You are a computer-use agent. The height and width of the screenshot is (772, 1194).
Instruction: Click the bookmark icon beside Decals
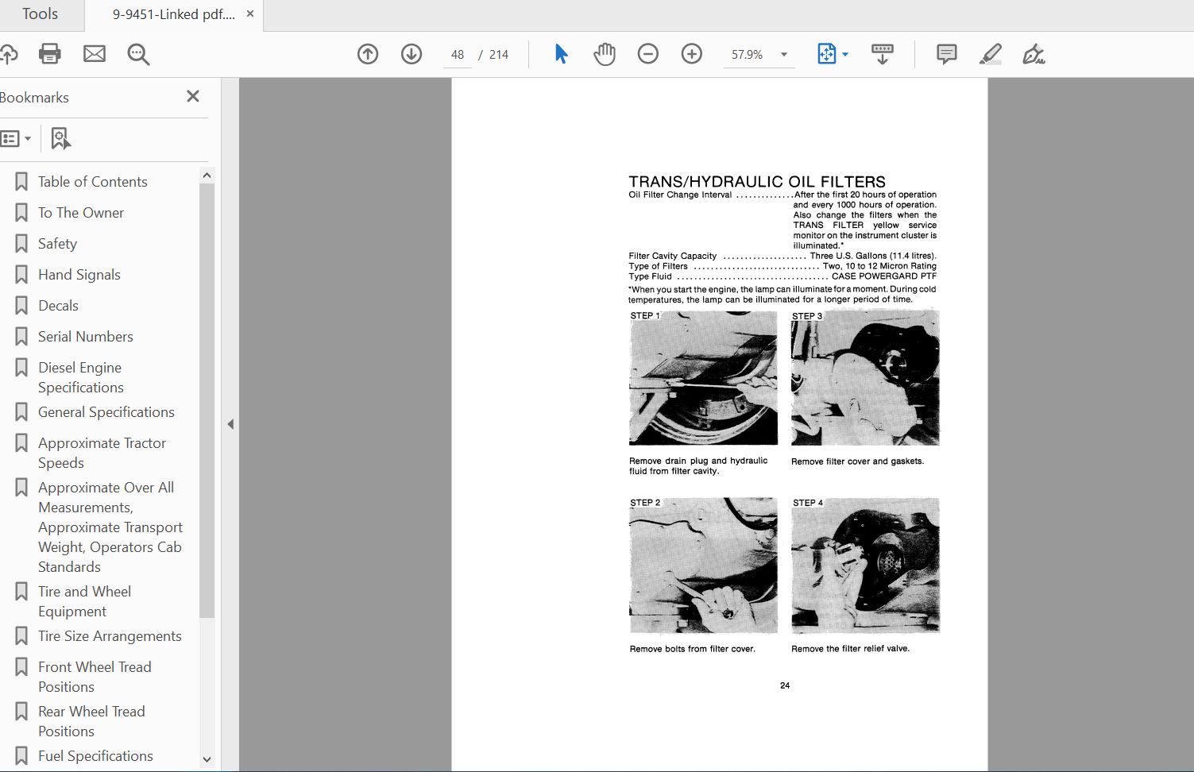(21, 306)
